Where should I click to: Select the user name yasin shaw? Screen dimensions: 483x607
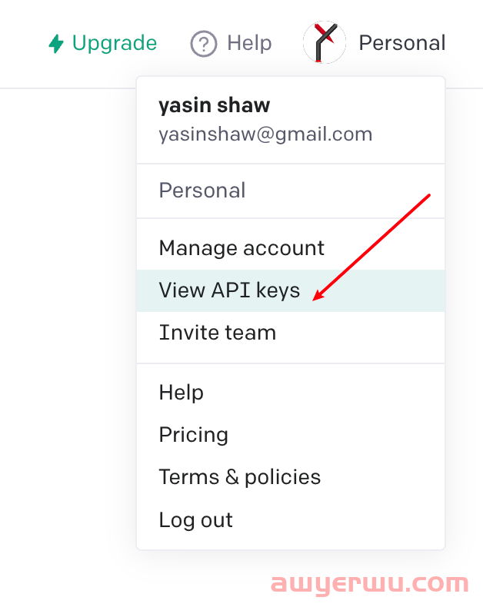click(x=214, y=106)
